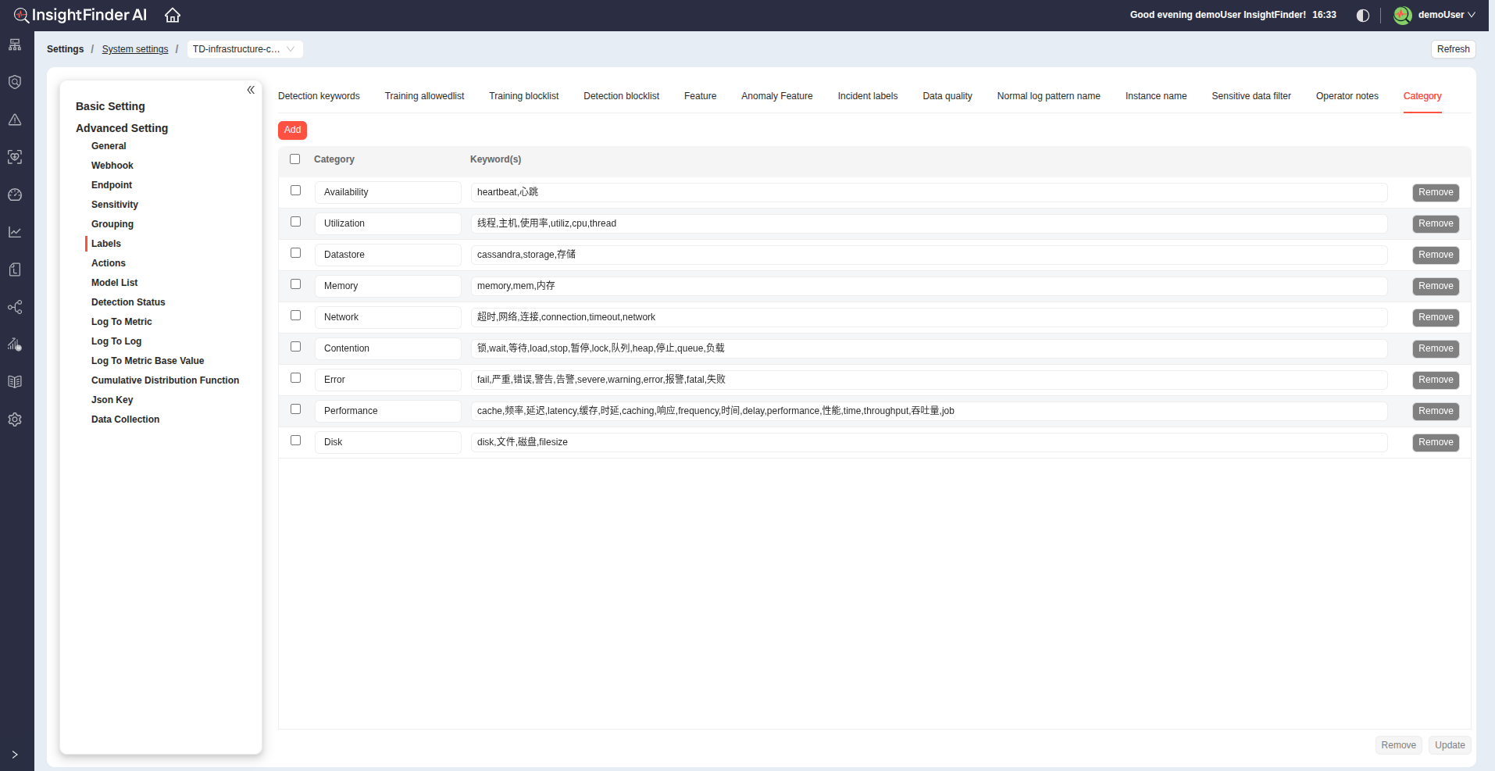Open the book icon in sidebar
The height and width of the screenshot is (771, 1495).
(15, 382)
